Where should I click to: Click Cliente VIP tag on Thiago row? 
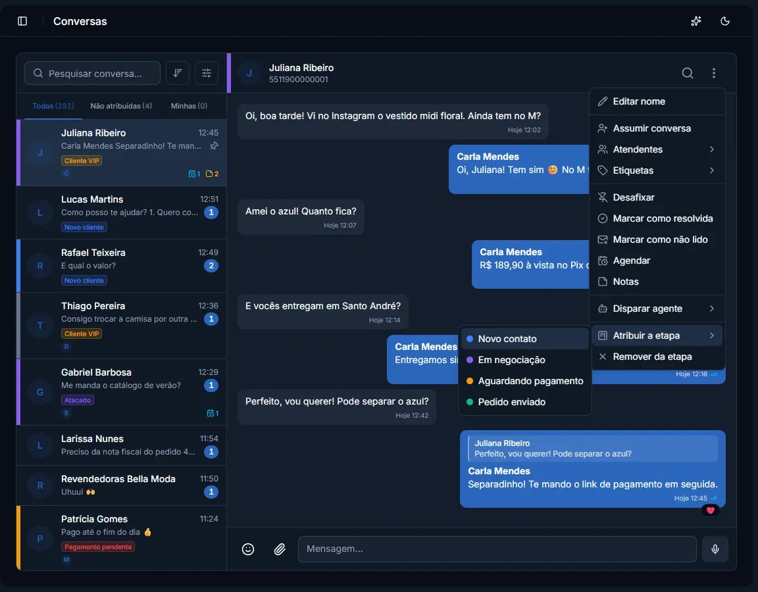(x=81, y=333)
